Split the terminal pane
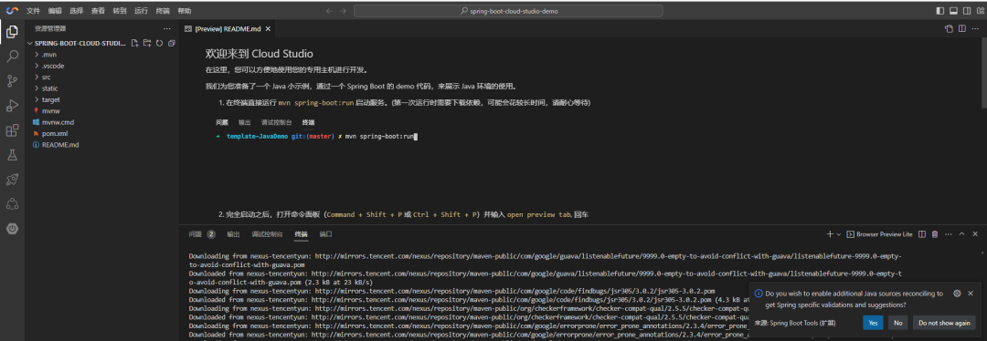Image resolution: width=987 pixels, height=341 pixels. pos(921,234)
